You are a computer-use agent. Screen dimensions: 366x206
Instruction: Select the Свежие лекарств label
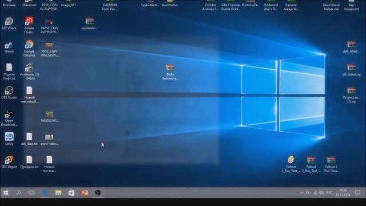(291, 7)
